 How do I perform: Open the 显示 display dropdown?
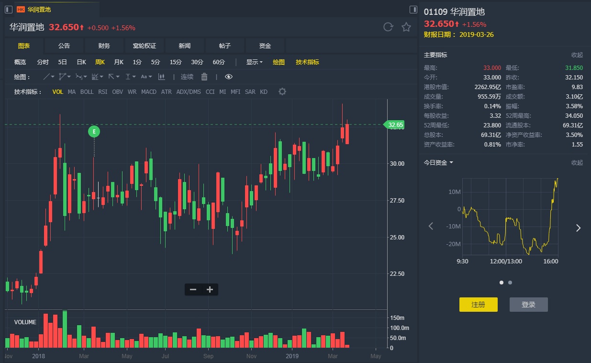coord(254,62)
